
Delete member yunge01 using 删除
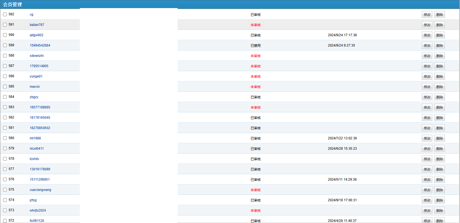click(x=439, y=77)
